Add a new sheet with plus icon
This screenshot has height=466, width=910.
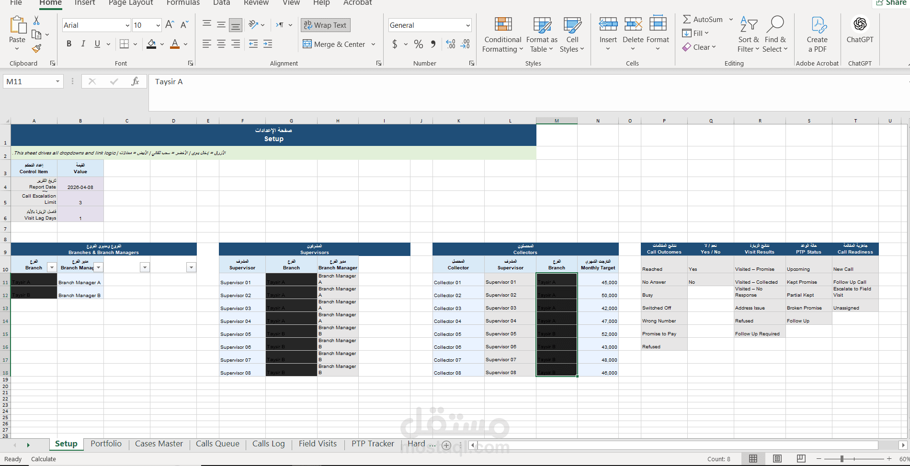(x=446, y=445)
